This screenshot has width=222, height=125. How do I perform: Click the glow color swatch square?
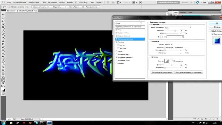(x=161, y=37)
